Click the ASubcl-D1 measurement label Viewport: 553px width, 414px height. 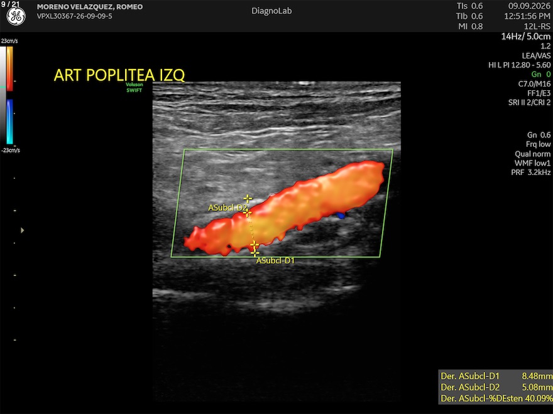point(275,261)
